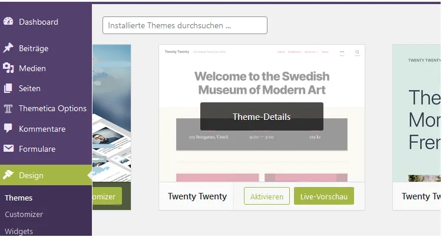The image size is (443, 237).
Task: Click the Themetica Options column icon
Action: click(x=8, y=109)
